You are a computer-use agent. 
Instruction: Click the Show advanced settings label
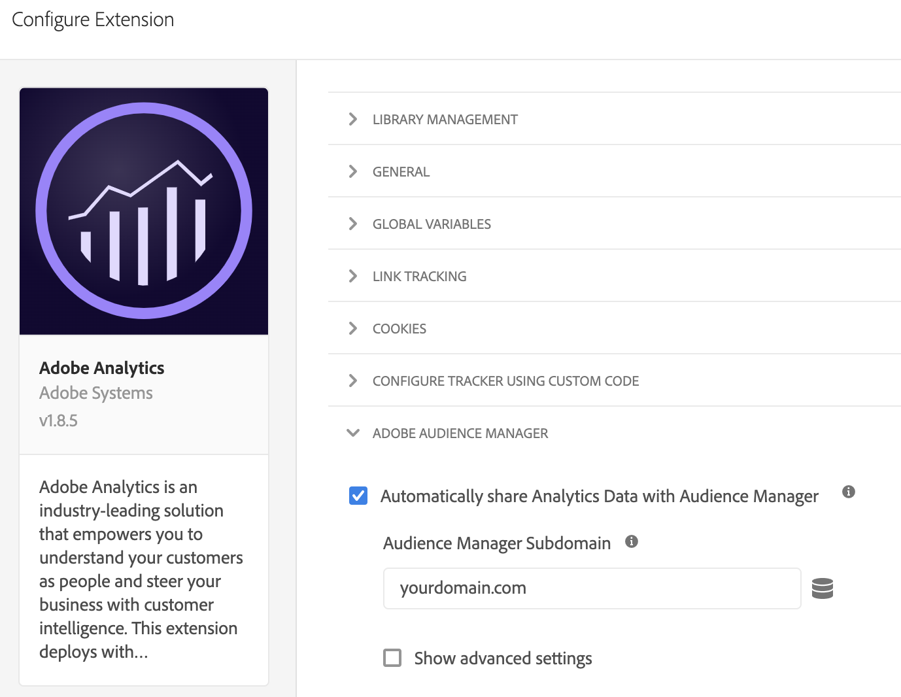503,658
